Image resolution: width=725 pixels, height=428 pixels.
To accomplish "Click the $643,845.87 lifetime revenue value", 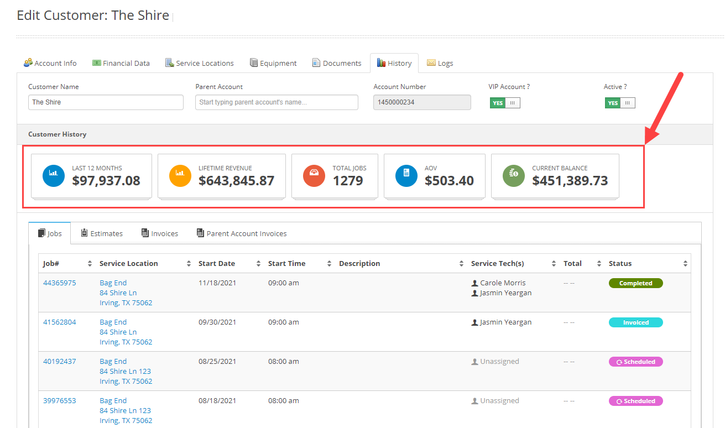I will (x=237, y=181).
